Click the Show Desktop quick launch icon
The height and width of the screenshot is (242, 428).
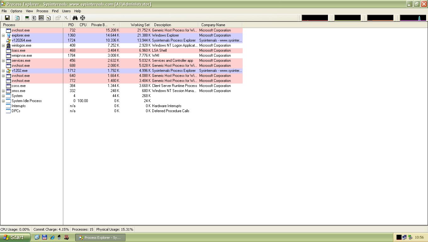tap(37, 237)
